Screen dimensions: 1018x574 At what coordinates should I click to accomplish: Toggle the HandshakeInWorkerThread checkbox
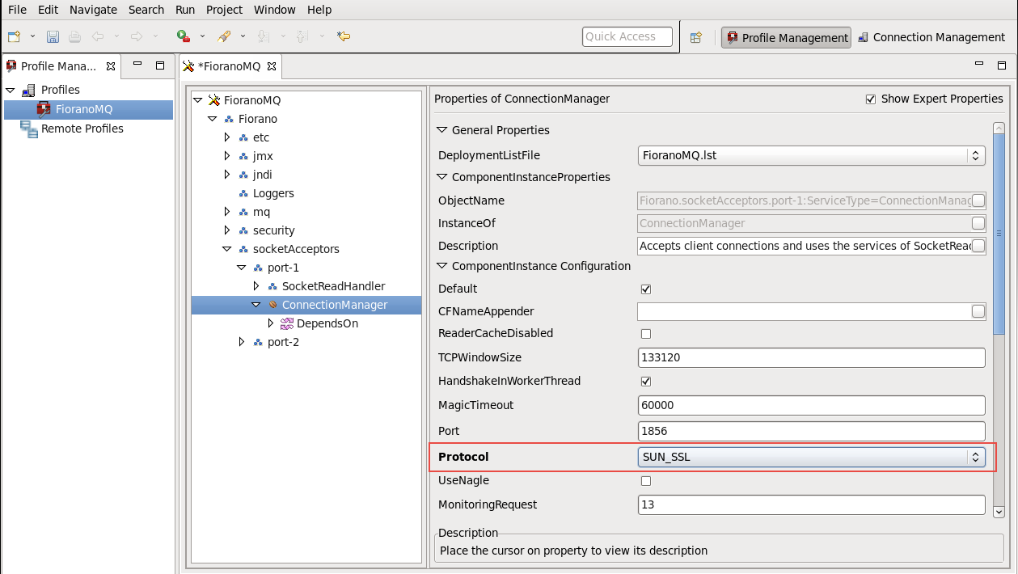[646, 382]
